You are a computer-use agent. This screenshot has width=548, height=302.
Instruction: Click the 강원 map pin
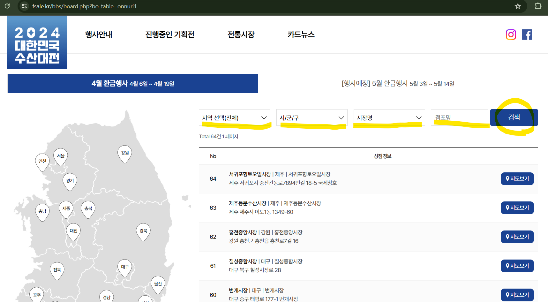click(x=124, y=153)
